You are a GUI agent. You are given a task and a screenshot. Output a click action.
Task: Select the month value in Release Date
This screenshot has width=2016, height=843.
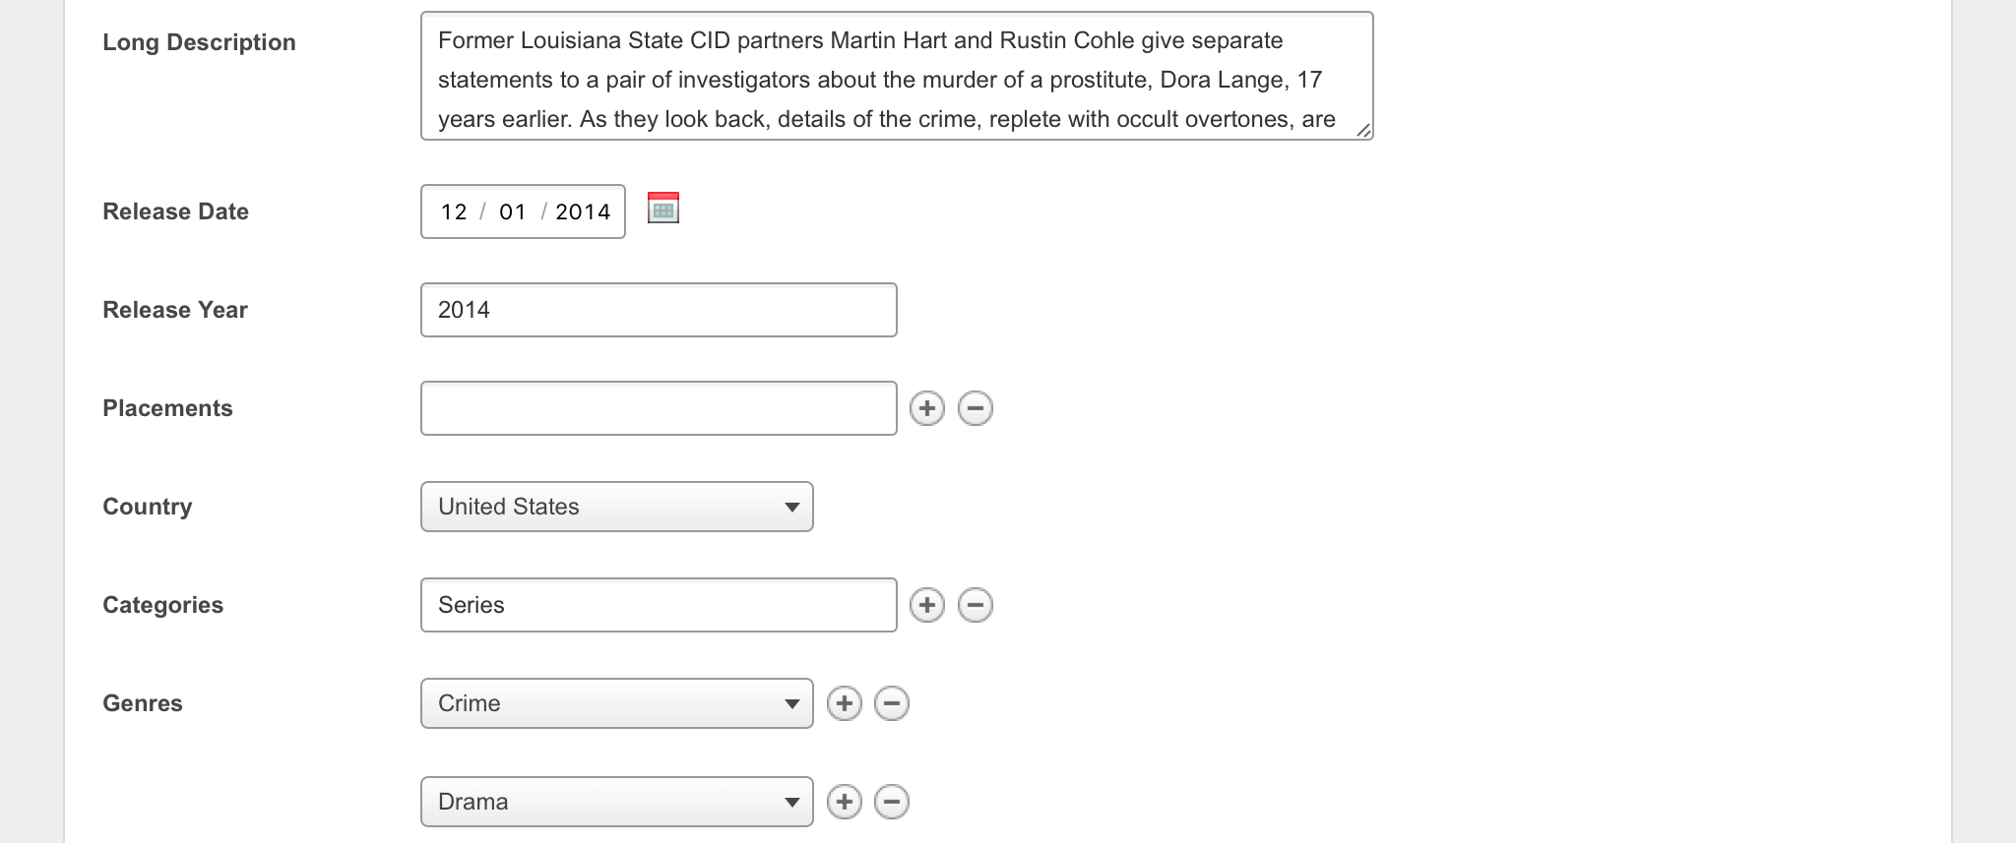click(x=454, y=211)
